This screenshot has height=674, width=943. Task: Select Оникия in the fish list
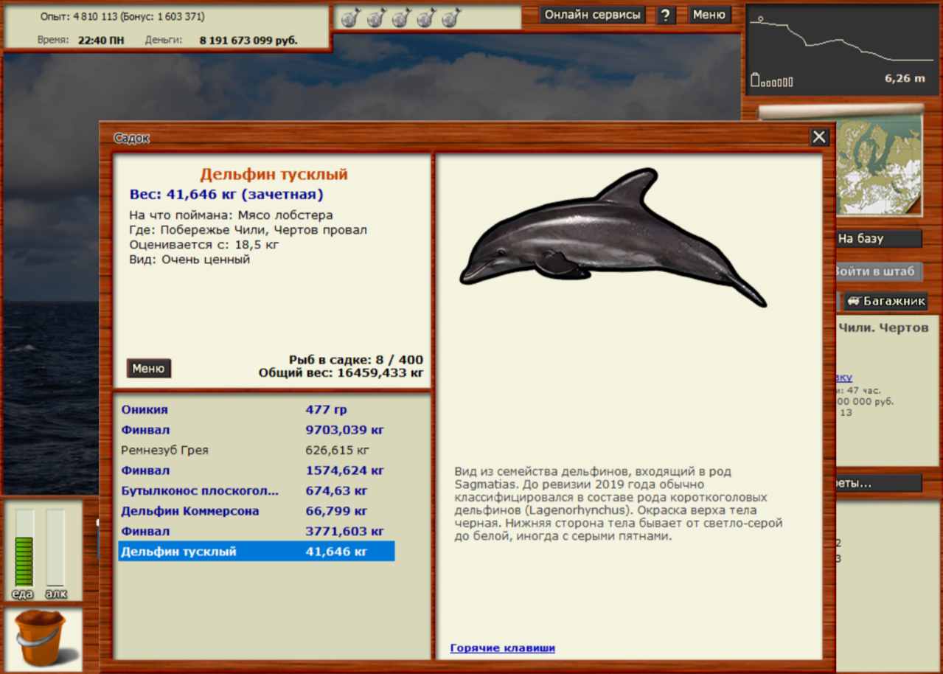pyautogui.click(x=145, y=410)
